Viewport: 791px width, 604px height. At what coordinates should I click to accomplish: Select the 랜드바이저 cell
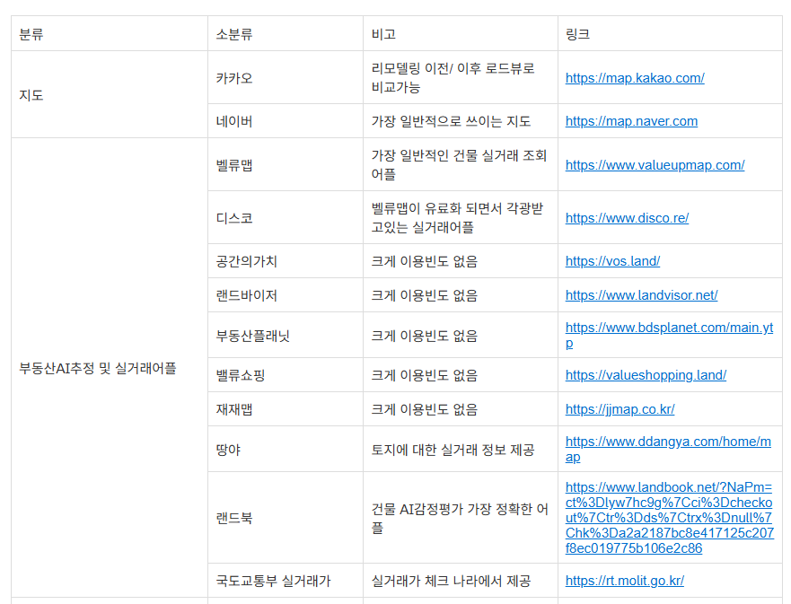[286, 295]
